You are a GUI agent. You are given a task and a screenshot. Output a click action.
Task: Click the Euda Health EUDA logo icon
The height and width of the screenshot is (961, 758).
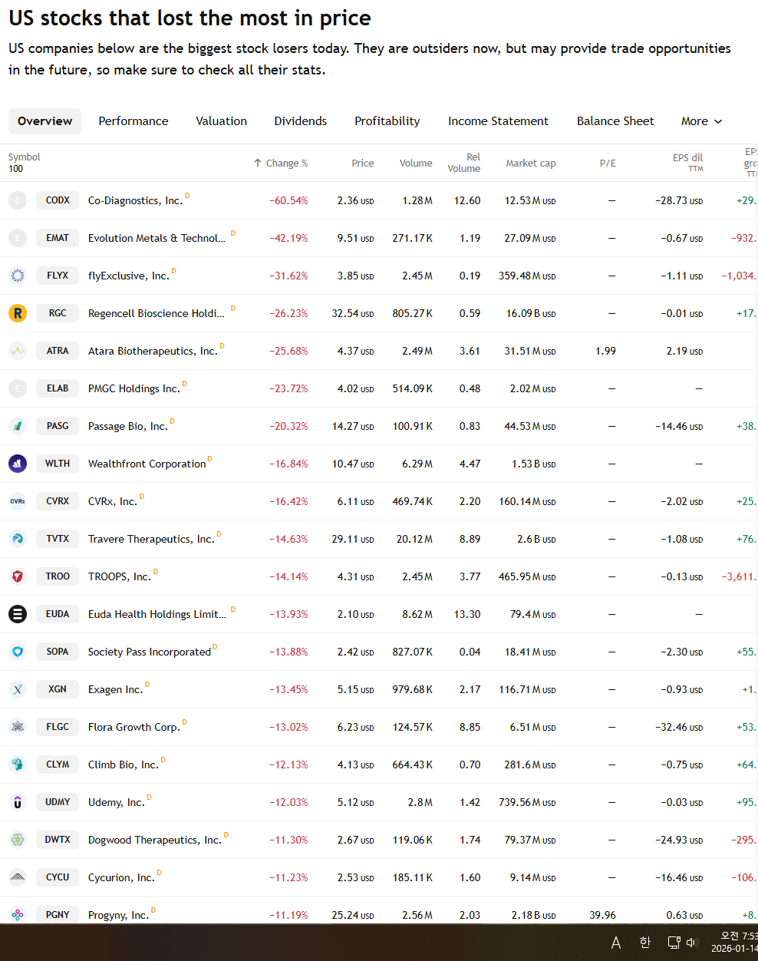click(18, 614)
